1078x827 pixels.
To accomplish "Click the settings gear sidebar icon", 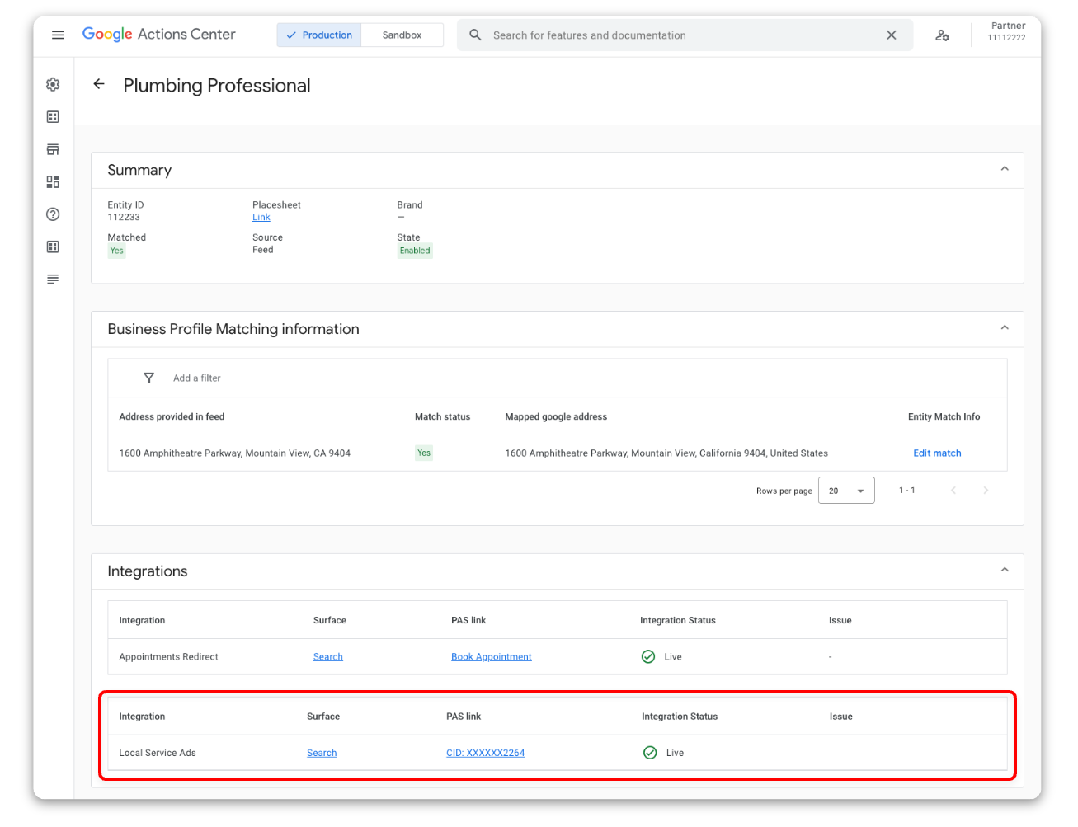I will click(x=53, y=84).
